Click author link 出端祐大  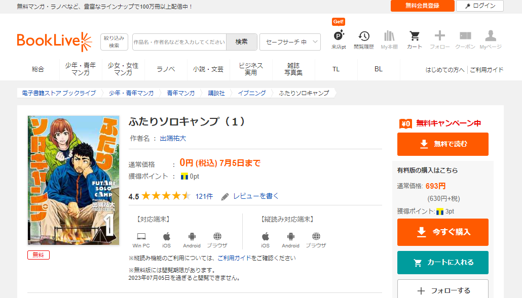173,138
